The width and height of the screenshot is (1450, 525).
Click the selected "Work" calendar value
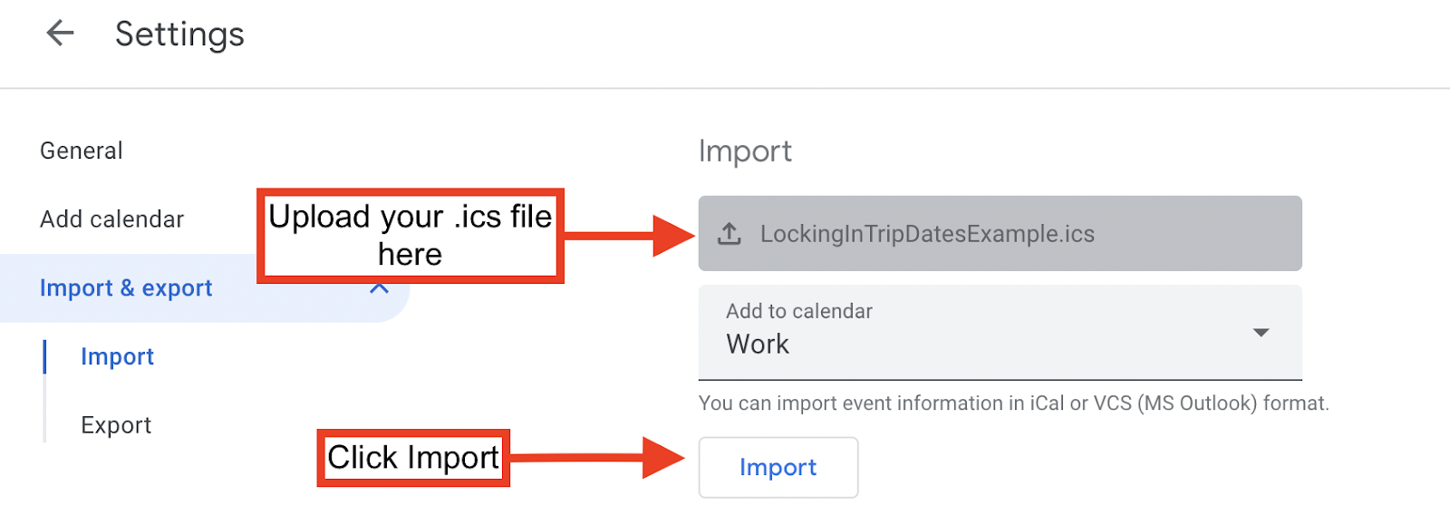[x=758, y=345]
